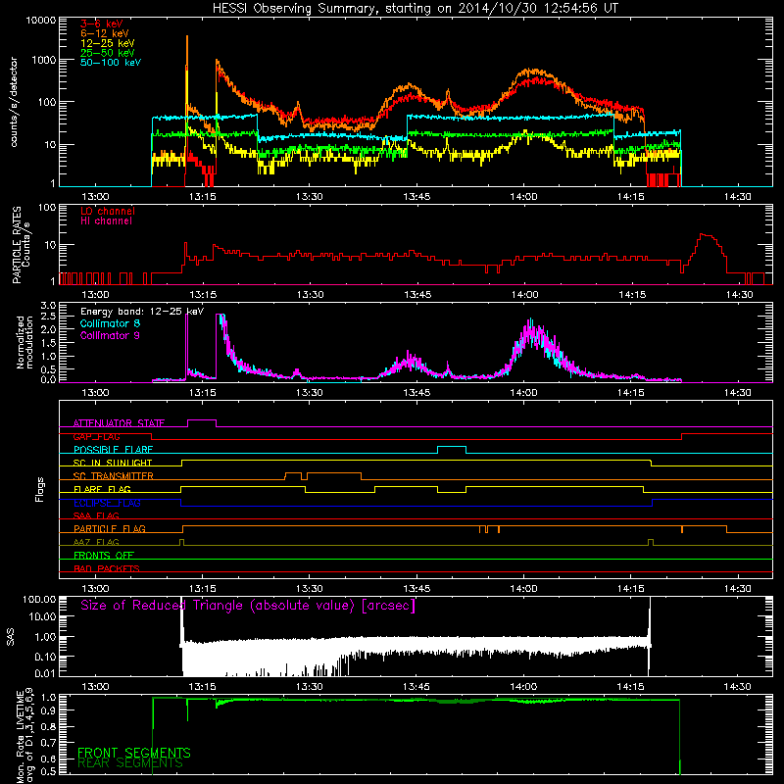Click the PARTICLE_FLAG label

pyautogui.click(x=110, y=529)
